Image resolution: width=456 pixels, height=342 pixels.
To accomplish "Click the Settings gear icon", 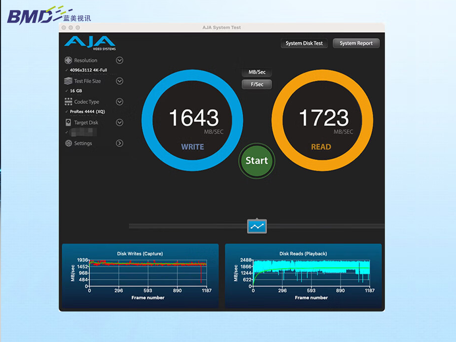I will 68,143.
